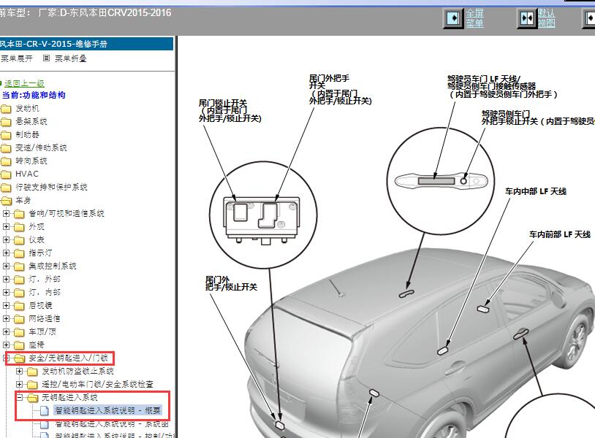Expand the 集成控制系统 node
The width and height of the screenshot is (595, 438).
6,266
